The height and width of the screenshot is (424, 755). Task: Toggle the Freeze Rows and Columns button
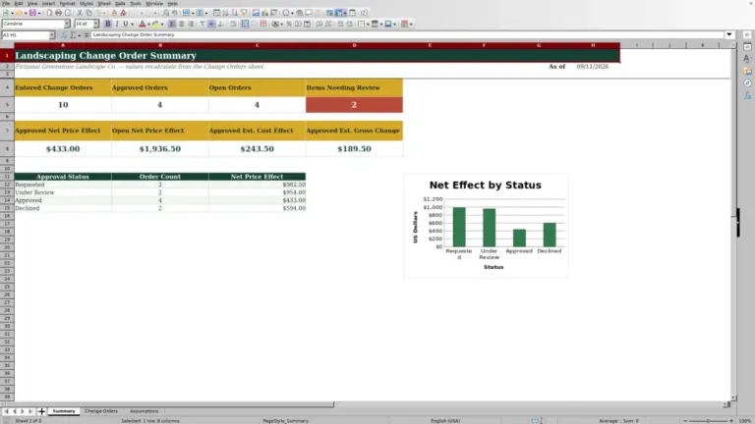click(339, 13)
